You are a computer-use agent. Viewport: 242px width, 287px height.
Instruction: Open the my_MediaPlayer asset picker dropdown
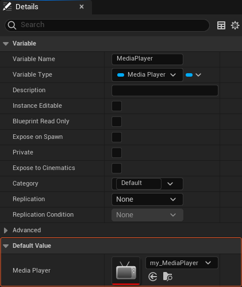(x=182, y=263)
